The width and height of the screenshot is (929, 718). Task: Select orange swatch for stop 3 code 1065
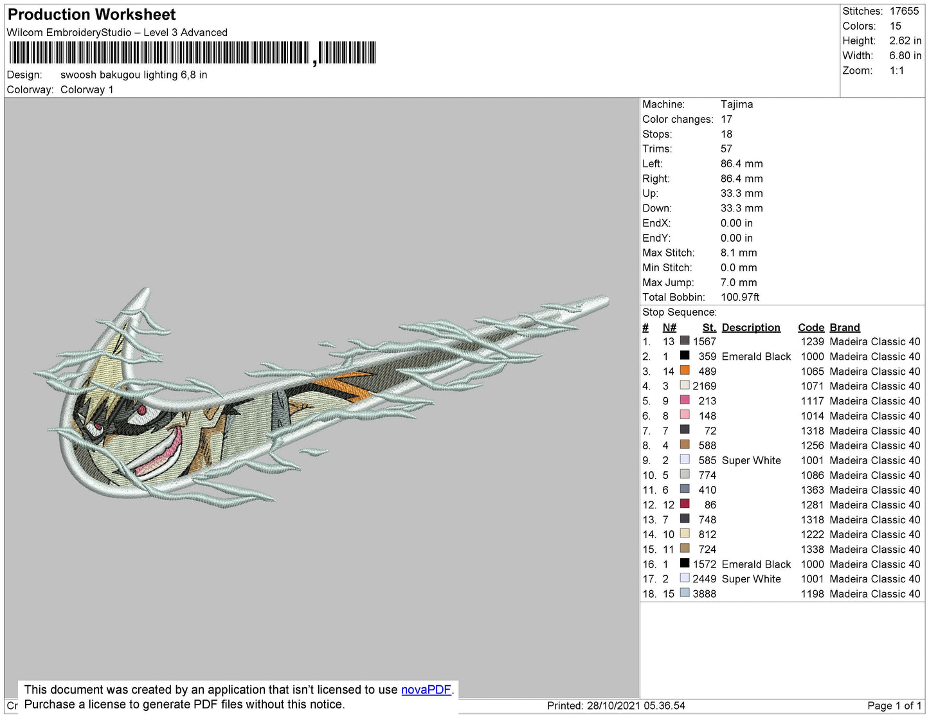pyautogui.click(x=685, y=371)
